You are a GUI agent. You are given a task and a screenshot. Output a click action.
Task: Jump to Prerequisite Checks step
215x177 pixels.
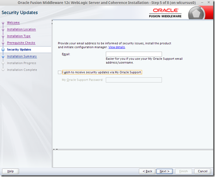(x=21, y=43)
